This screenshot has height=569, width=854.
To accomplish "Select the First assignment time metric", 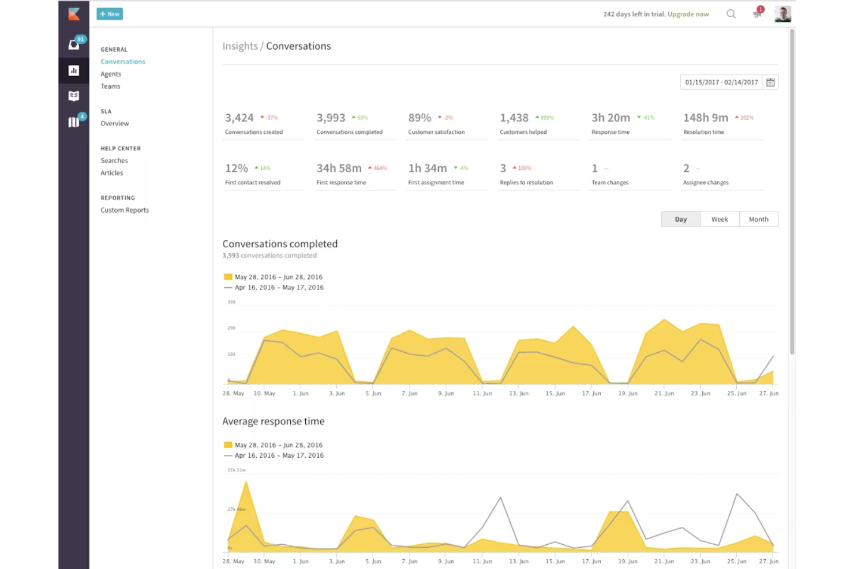I will point(447,174).
